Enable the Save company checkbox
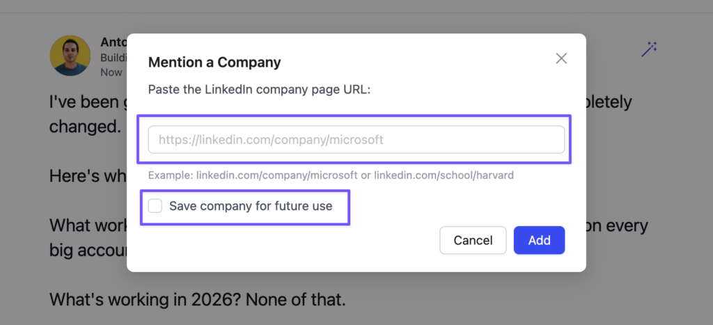This screenshot has height=325, width=713. coord(155,206)
